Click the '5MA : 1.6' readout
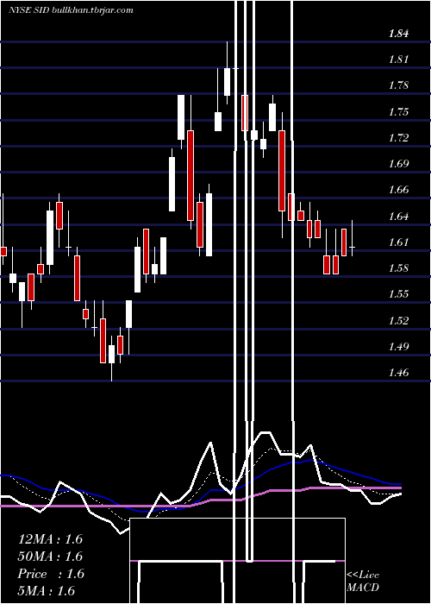Image resolution: width=431 pixels, height=604 pixels. (47, 591)
